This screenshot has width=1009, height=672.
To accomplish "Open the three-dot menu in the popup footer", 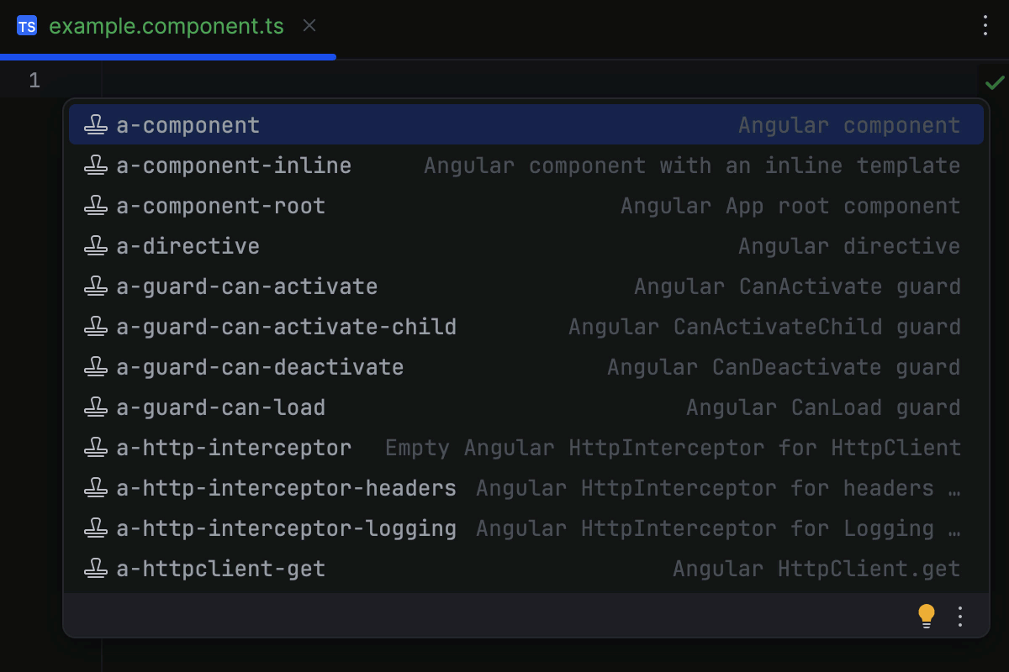I will coord(960,616).
